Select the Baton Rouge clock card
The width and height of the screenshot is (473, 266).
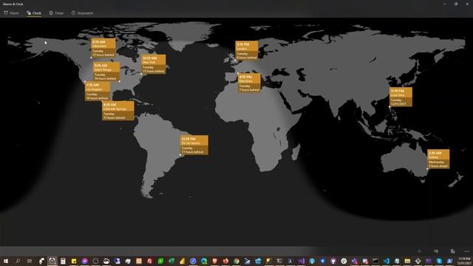coord(106,72)
